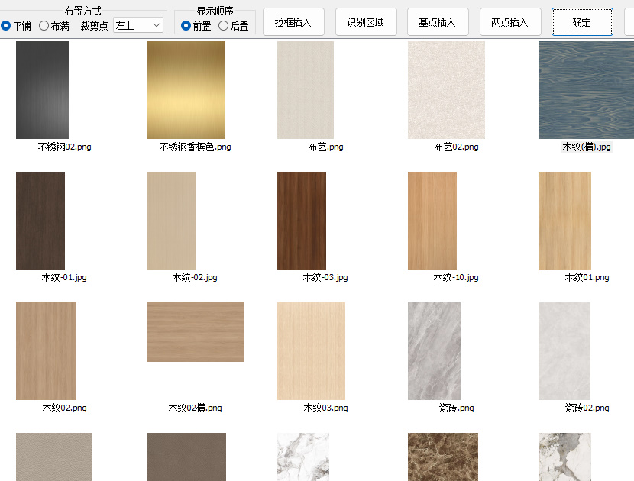Select the 平铺 radio button
The width and height of the screenshot is (634, 481).
[x=6, y=26]
